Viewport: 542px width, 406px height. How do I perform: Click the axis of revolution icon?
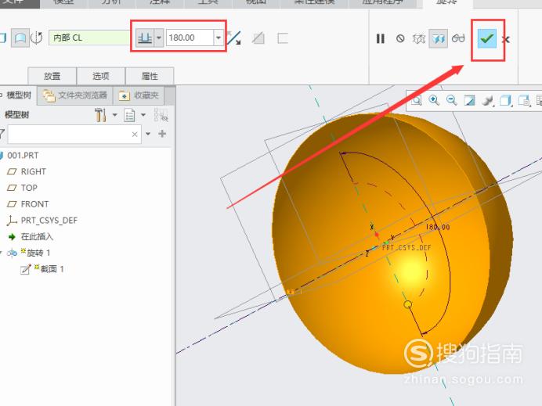[x=36, y=38]
